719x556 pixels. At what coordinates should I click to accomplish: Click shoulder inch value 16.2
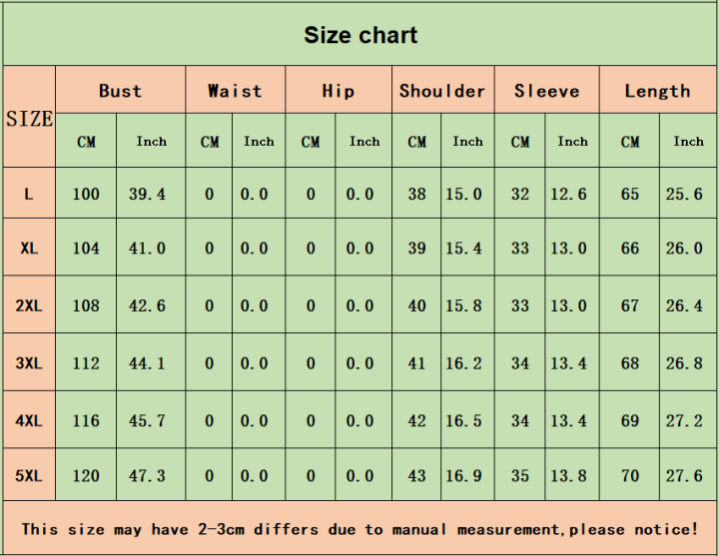463,363
